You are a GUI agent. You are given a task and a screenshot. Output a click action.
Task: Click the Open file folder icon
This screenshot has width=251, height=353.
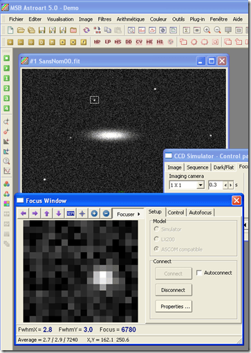tap(21, 30)
